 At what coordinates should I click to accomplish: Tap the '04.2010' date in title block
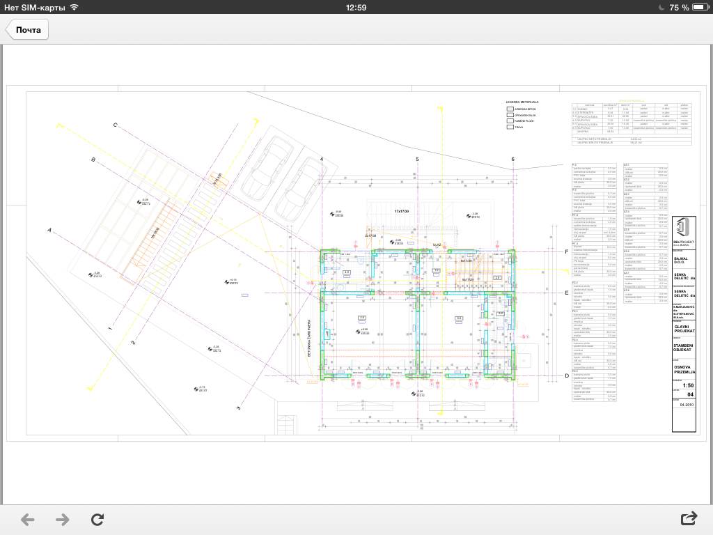click(x=687, y=405)
